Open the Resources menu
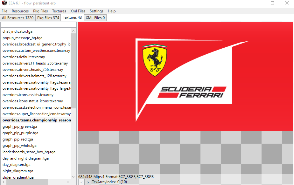Viewport: 294px width, 185px height. tap(20, 11)
